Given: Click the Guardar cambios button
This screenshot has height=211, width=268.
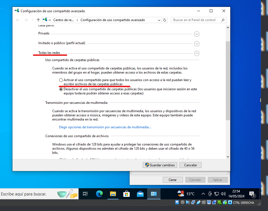Looking at the screenshot, I should [x=160, y=165].
